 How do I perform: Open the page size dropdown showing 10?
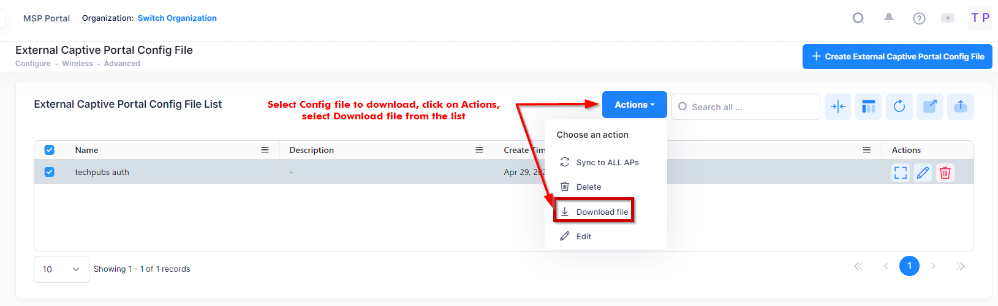[61, 269]
